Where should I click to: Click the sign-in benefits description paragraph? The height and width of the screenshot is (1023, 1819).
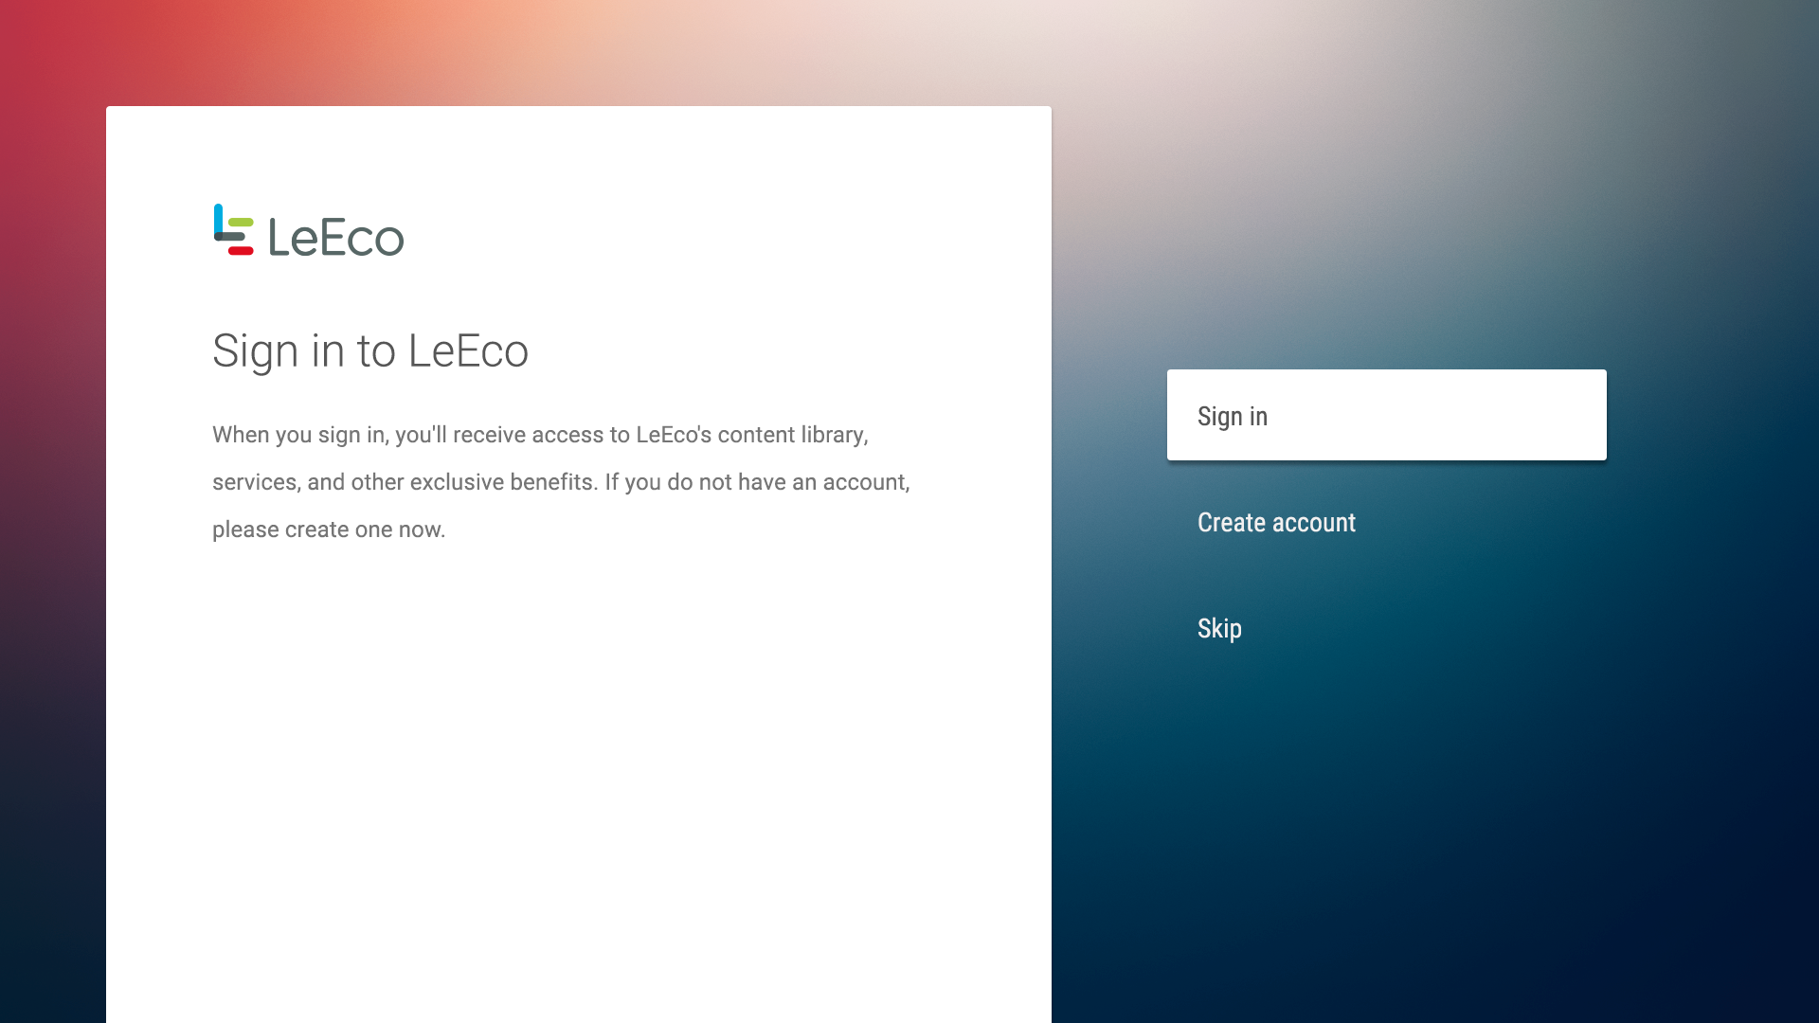coord(561,482)
